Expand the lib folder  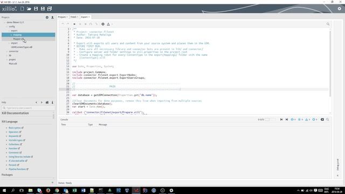pos(7,56)
